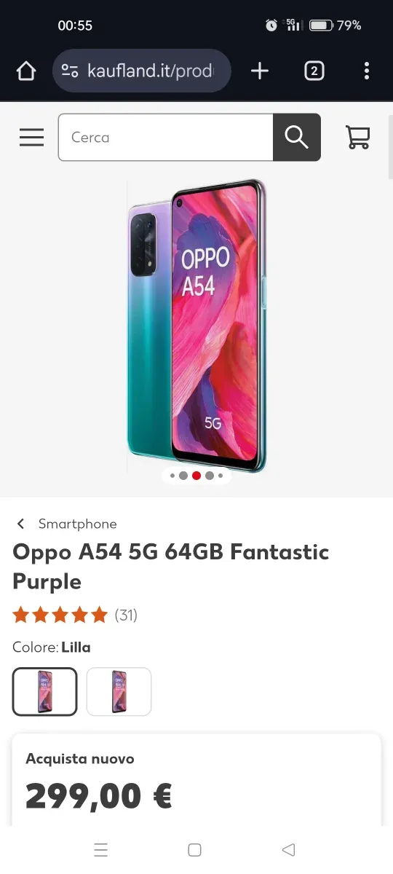Jump to the last carousel dot
The image size is (393, 874).
(x=221, y=476)
